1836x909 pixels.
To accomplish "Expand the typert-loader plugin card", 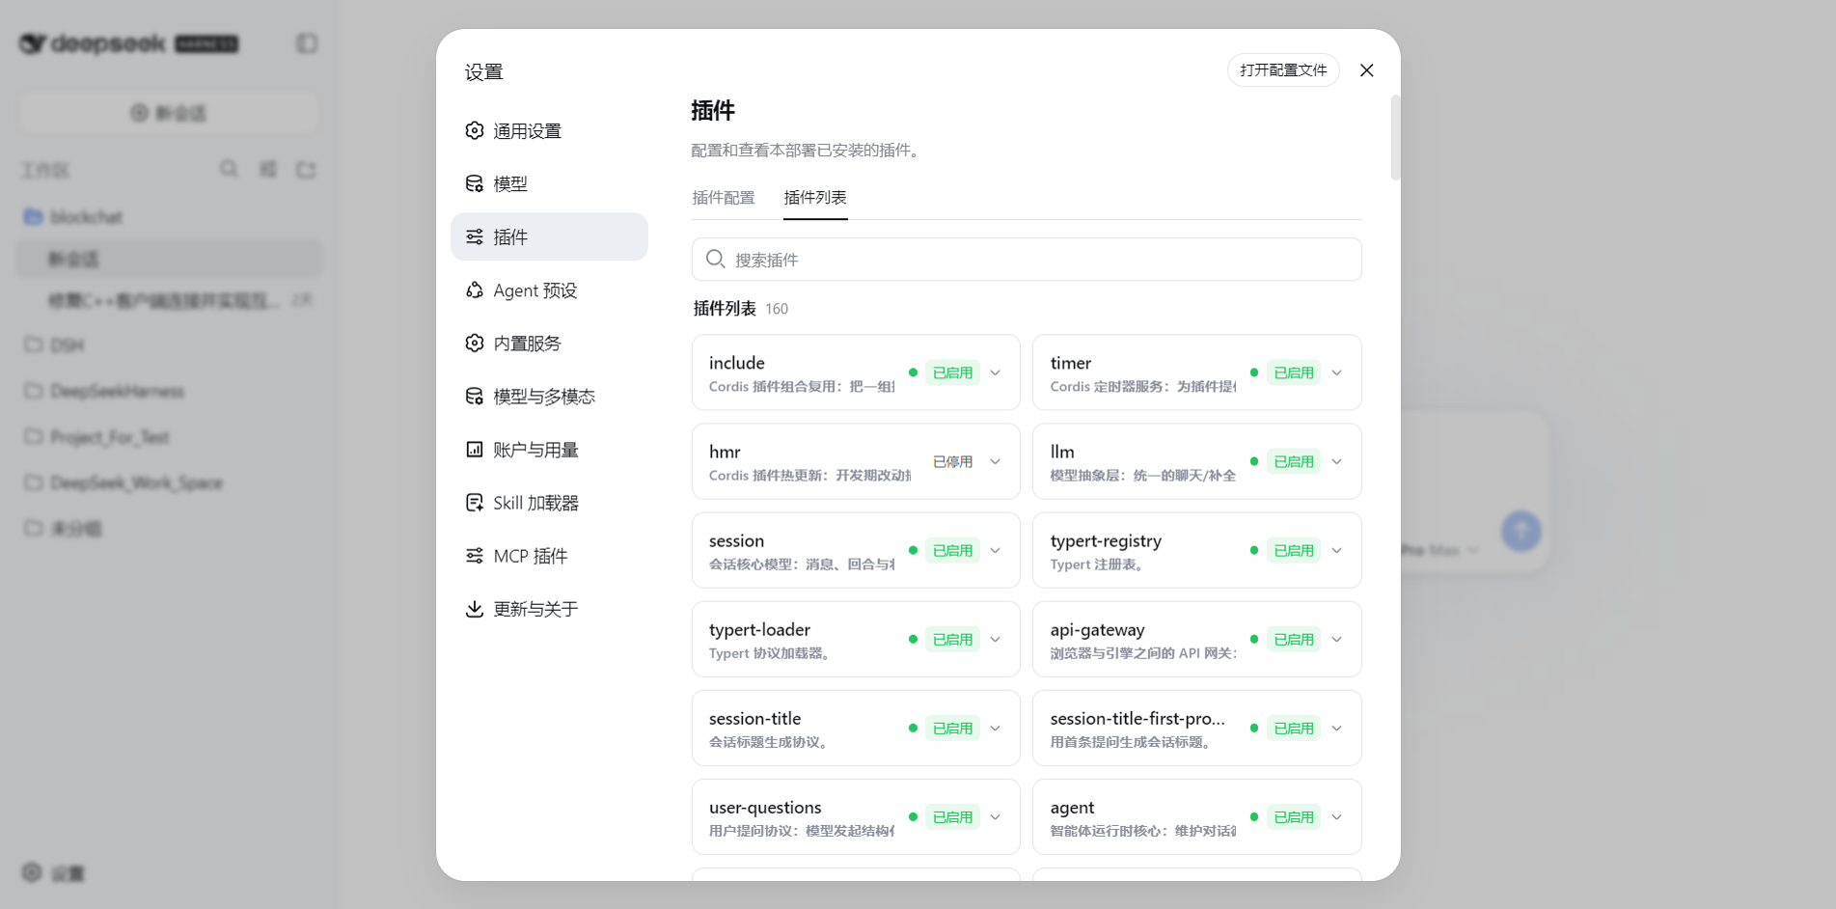I will pyautogui.click(x=996, y=639).
